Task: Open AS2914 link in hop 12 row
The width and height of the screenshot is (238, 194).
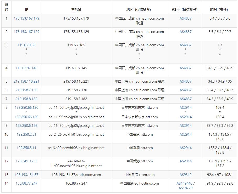Action: click(x=185, y=161)
